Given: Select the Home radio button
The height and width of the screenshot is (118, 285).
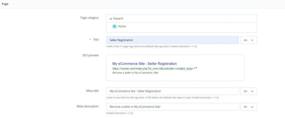Looking at the screenshot, I should pos(114,26).
